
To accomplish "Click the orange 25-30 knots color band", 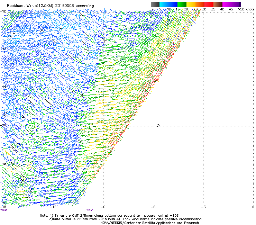I will (x=200, y=4).
